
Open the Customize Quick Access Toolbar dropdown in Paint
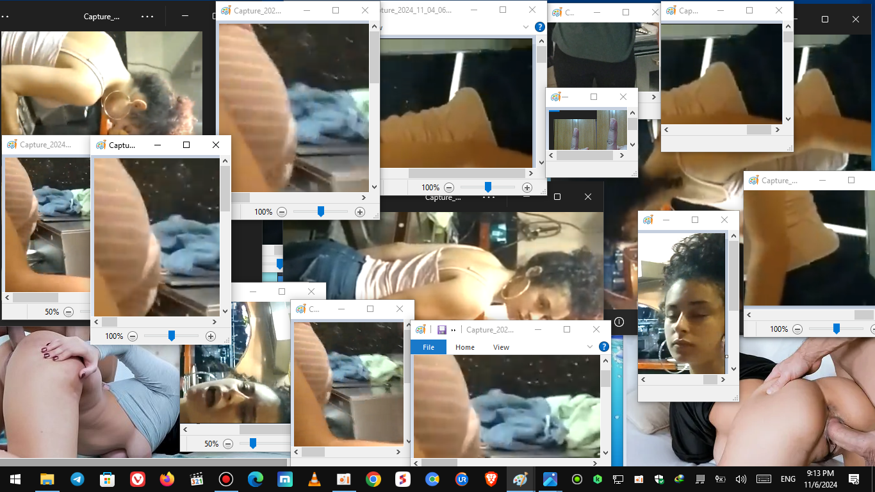[454, 330]
